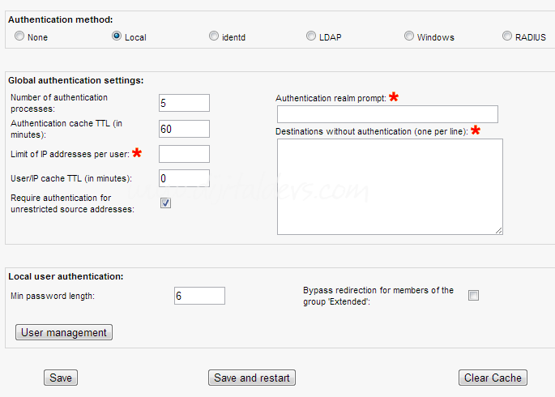Open User management
555x397 pixels.
click(x=64, y=332)
